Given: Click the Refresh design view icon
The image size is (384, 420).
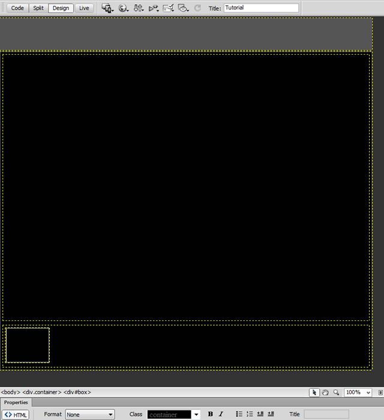Looking at the screenshot, I should (x=197, y=8).
